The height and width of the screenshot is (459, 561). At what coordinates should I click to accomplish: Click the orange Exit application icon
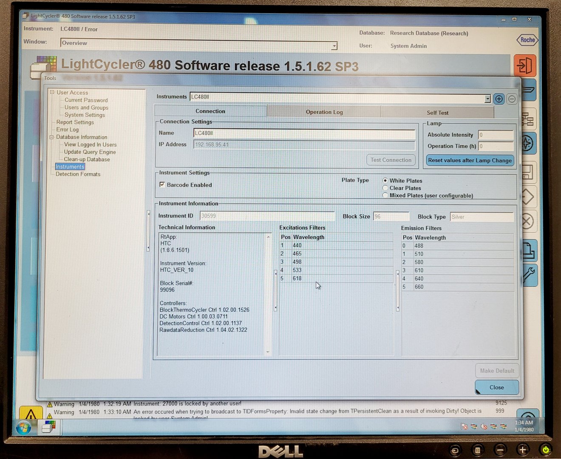click(526, 66)
